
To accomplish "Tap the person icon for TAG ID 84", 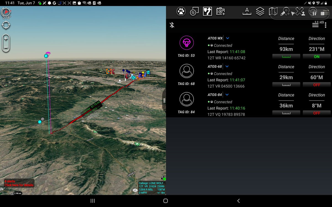I will 187,99.
